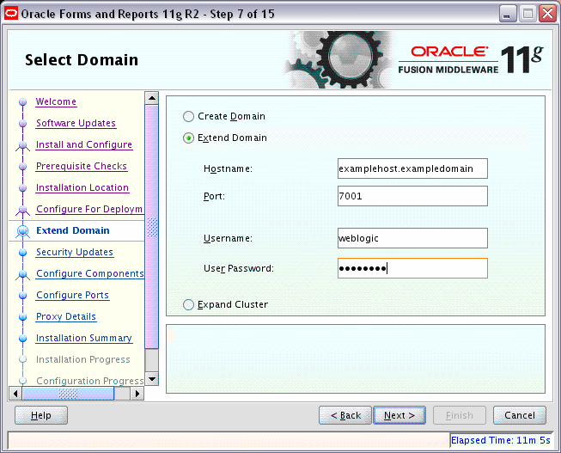This screenshot has width=561, height=453.
Task: Click the Hostname input field
Action: click(x=412, y=168)
